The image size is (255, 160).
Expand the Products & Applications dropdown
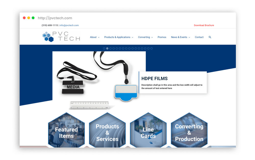[119, 37]
